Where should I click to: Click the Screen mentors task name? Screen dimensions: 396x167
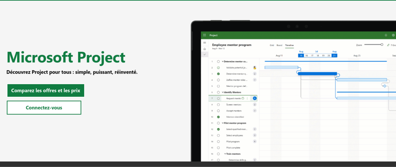pos(234,105)
